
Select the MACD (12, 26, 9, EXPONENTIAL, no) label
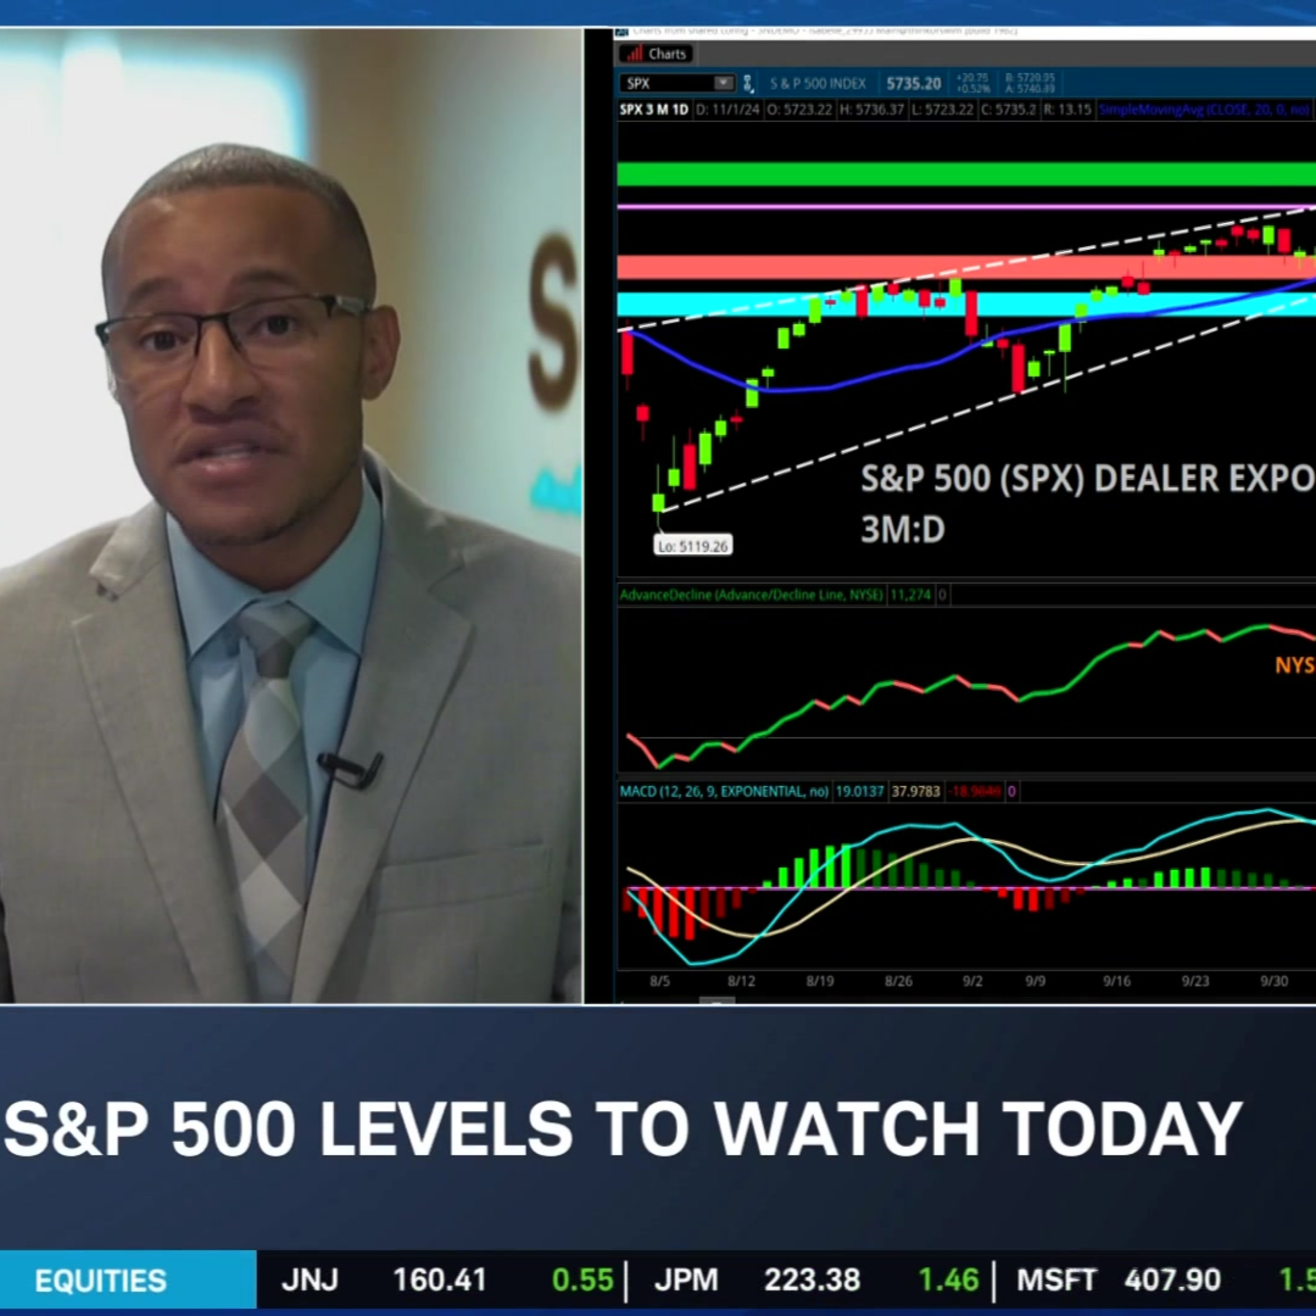tap(724, 791)
